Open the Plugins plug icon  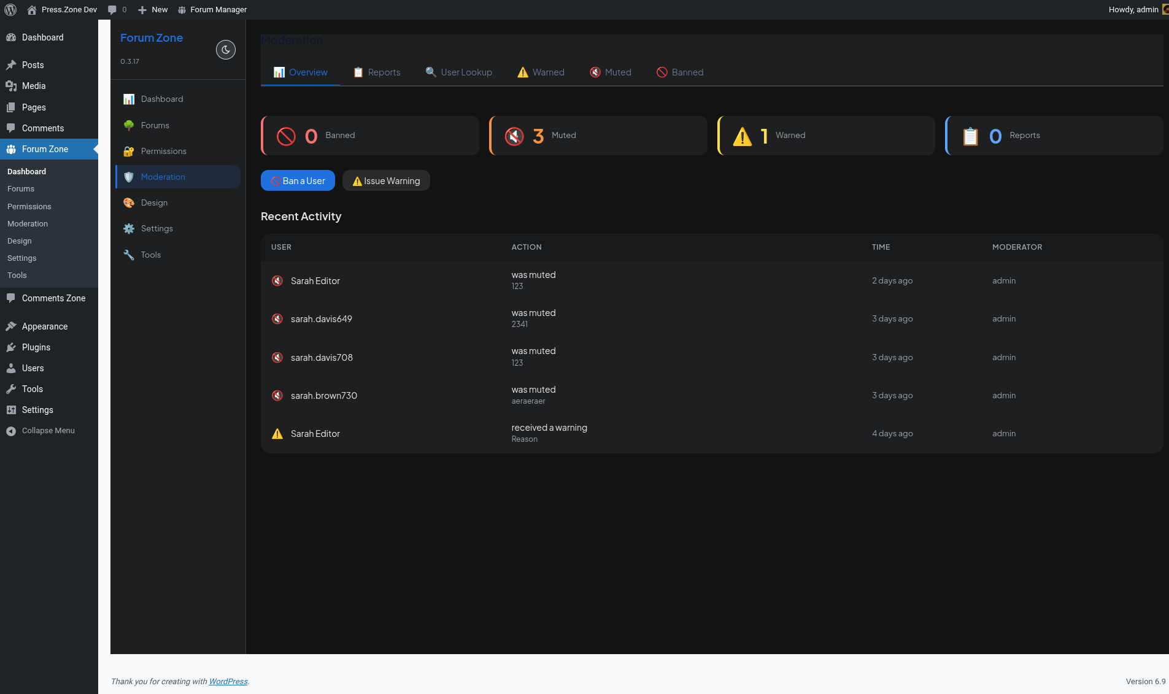[x=11, y=347]
